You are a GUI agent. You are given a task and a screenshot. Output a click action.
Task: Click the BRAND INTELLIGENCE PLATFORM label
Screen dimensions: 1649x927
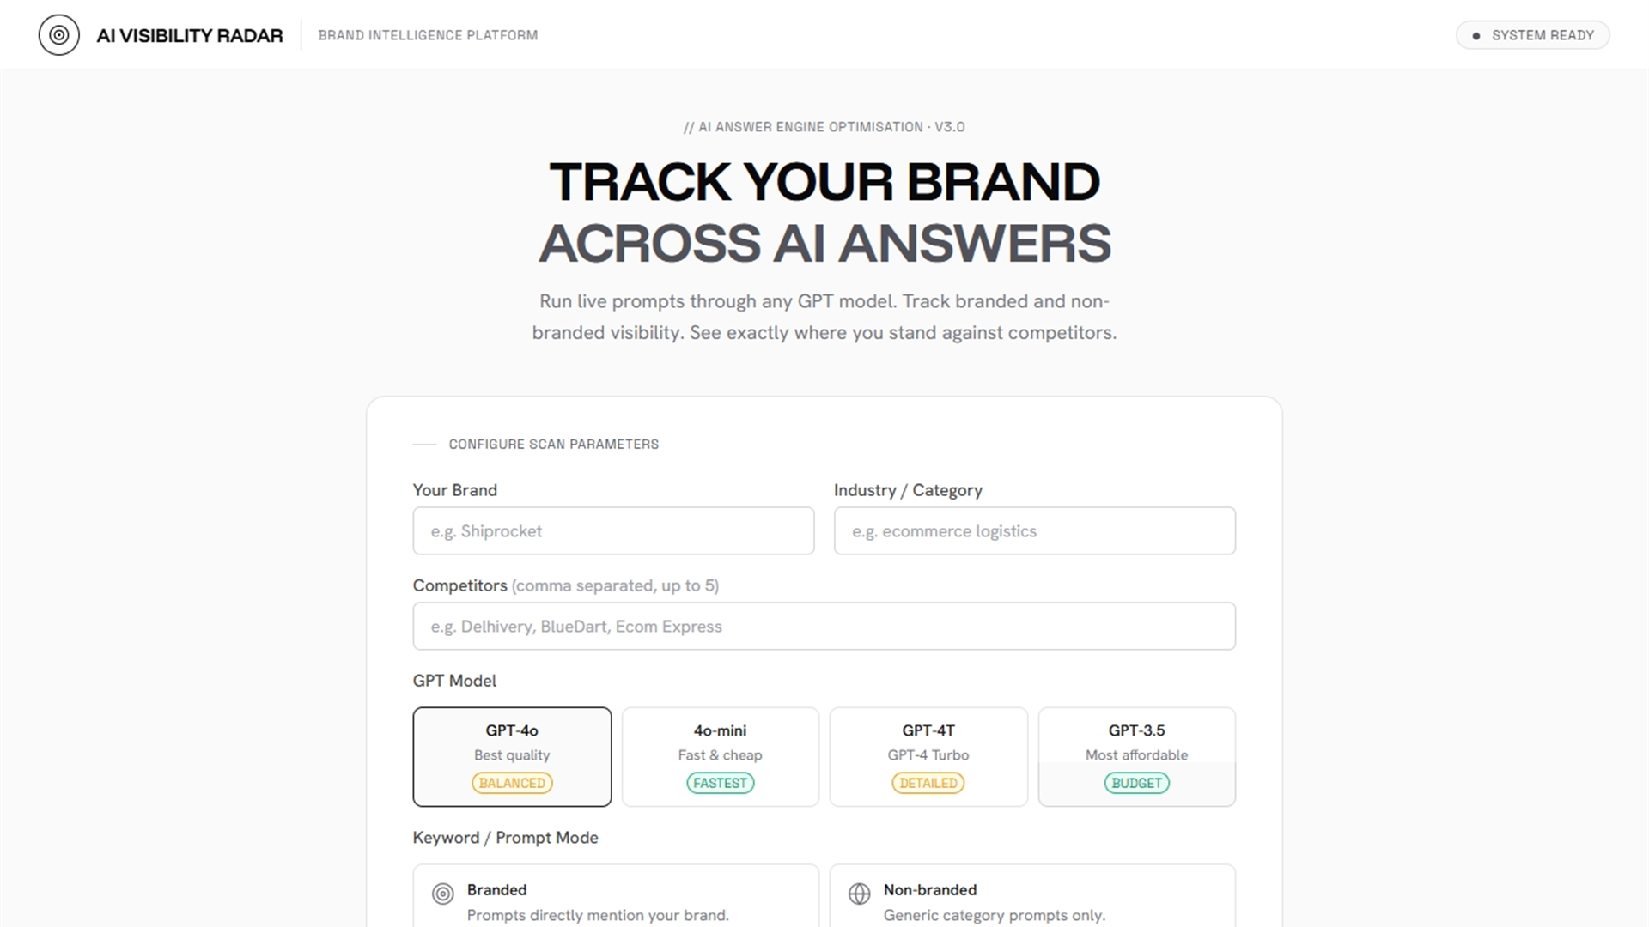pyautogui.click(x=428, y=35)
